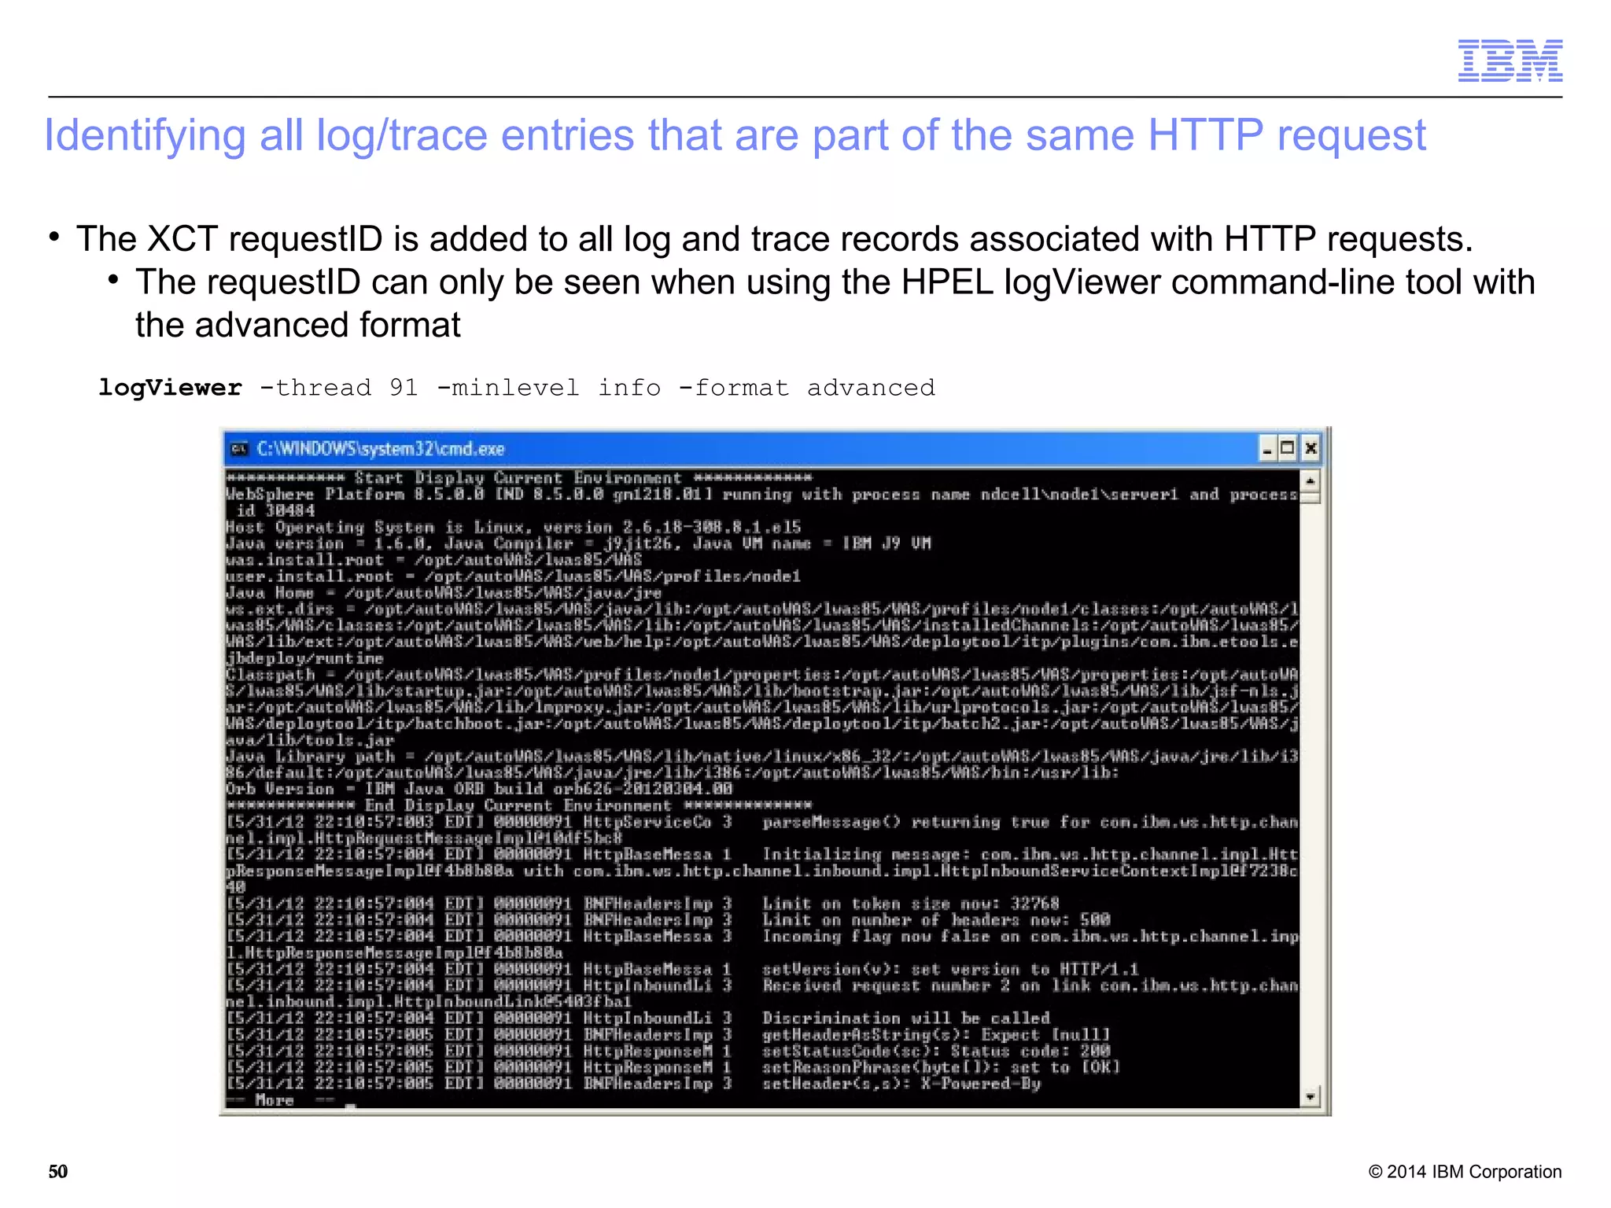This screenshot has height=1208, width=1611.
Task: Click the 'was.install.root' line
Action: click(434, 560)
